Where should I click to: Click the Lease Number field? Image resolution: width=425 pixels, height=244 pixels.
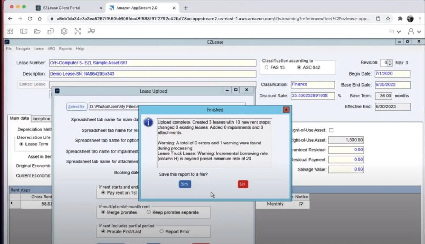click(152, 63)
